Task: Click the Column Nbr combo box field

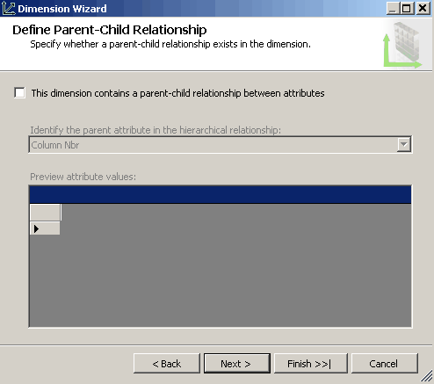Action: [x=221, y=144]
